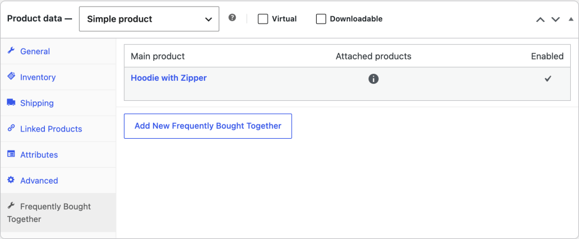Tick the Virtual checkbox

(263, 19)
